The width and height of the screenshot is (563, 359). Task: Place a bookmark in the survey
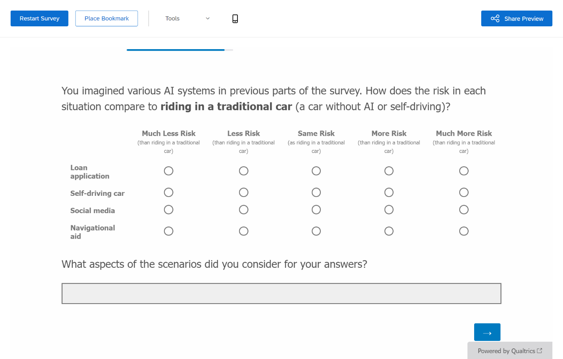coord(107,18)
